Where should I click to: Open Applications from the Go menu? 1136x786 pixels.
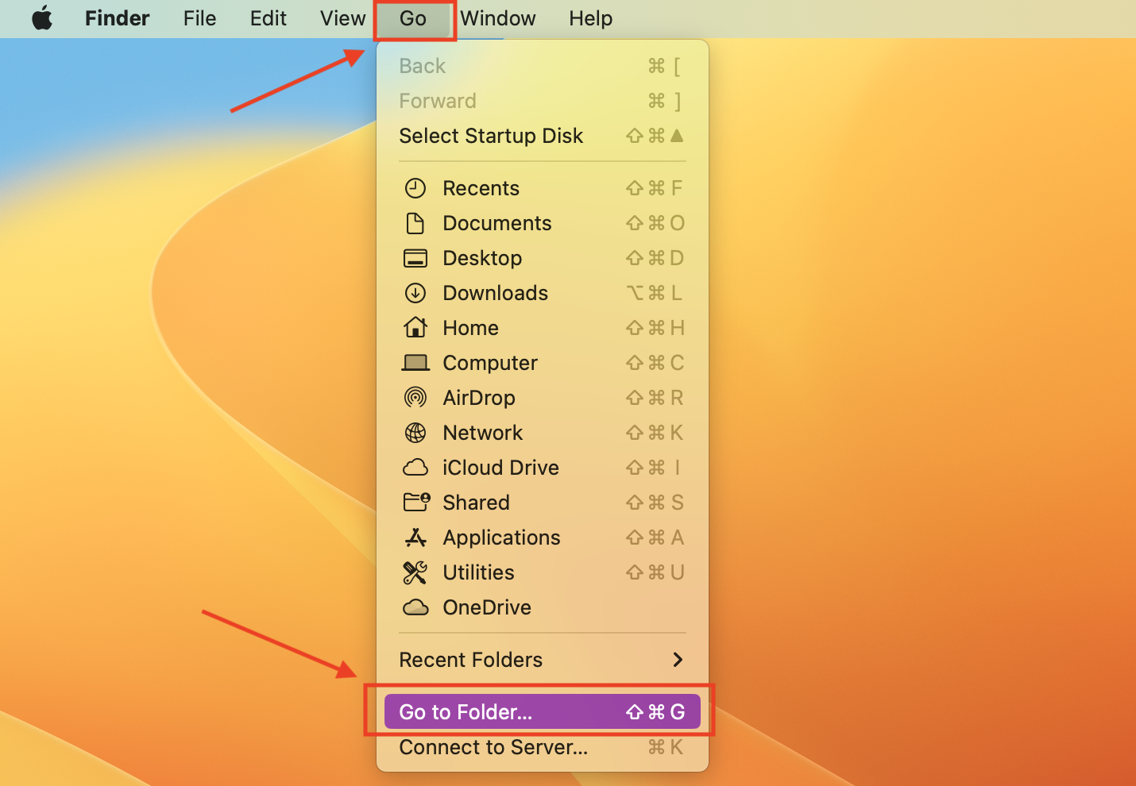click(501, 537)
